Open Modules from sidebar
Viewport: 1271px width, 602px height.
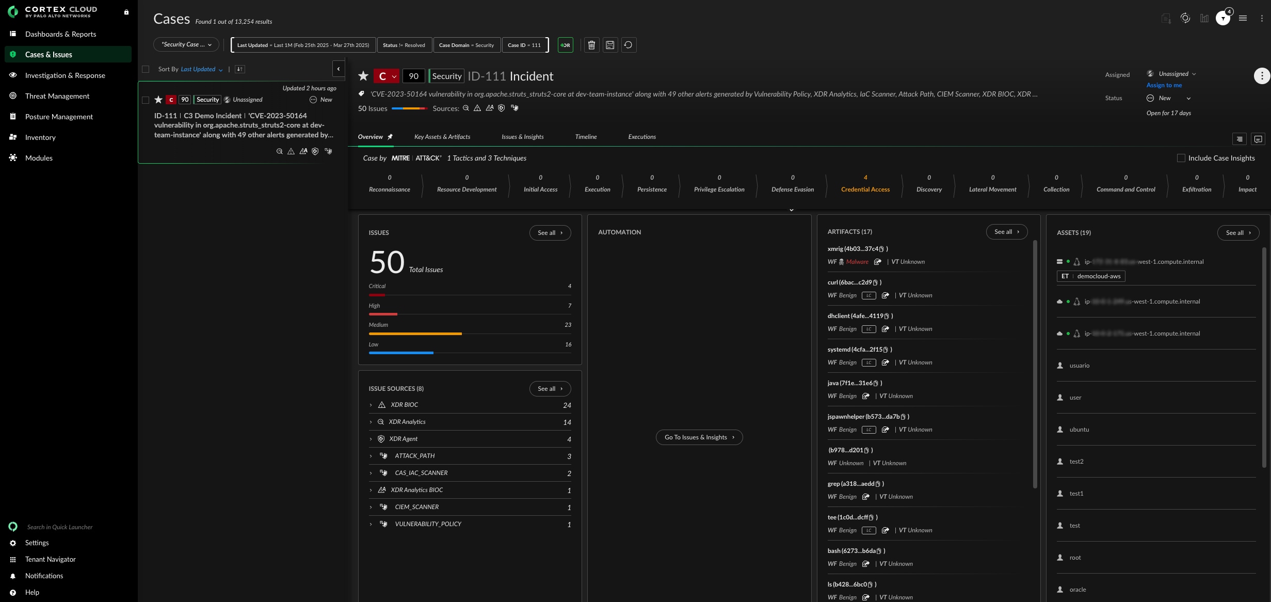(x=39, y=158)
